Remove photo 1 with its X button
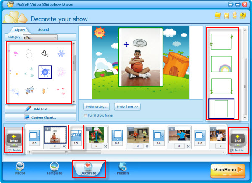This screenshot has width=252, height=183. coord(64,146)
